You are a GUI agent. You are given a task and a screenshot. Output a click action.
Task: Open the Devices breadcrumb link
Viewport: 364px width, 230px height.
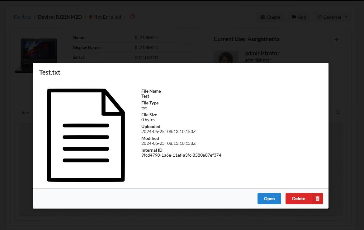tap(22, 17)
